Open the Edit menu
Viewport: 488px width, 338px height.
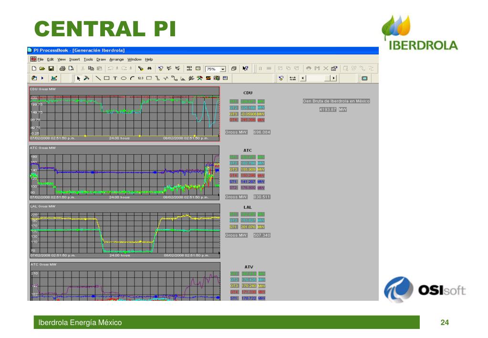(51, 60)
